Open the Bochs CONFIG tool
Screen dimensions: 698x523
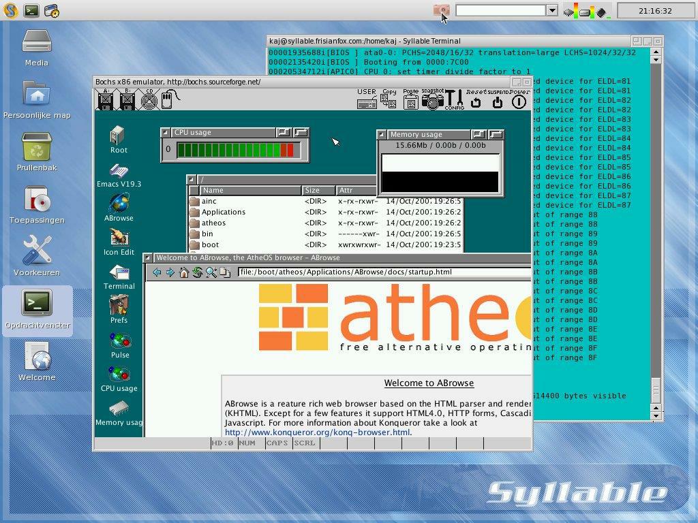454,101
